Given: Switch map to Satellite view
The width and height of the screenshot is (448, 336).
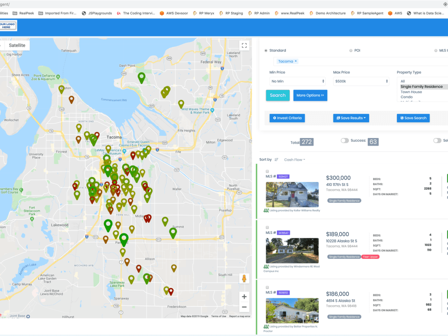Looking at the screenshot, I should tap(17, 45).
